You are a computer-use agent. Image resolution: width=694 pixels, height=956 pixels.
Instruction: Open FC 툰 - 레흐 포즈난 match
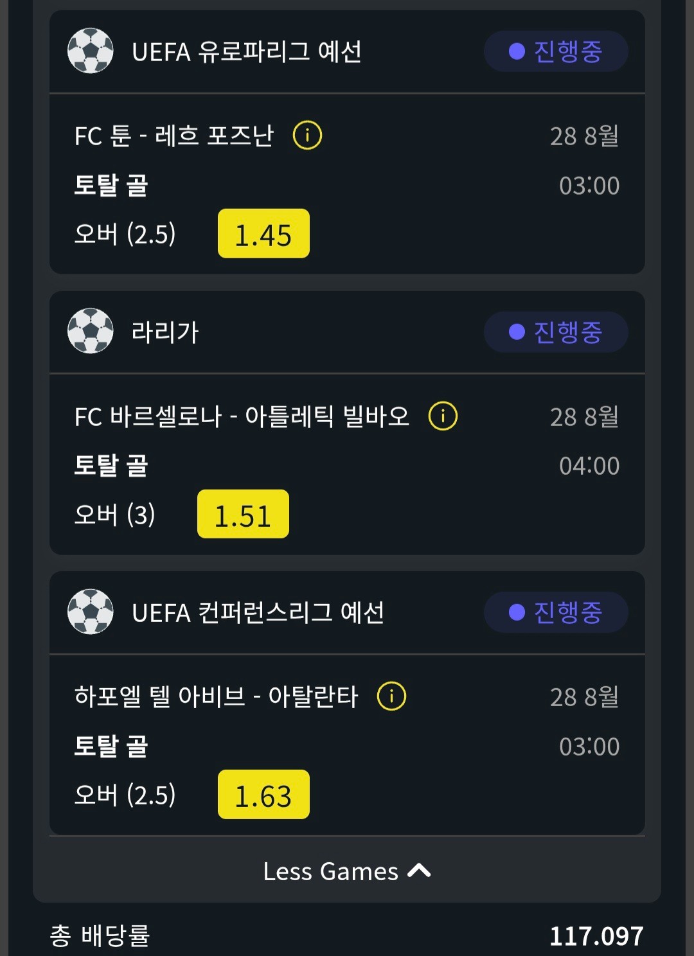click(174, 136)
